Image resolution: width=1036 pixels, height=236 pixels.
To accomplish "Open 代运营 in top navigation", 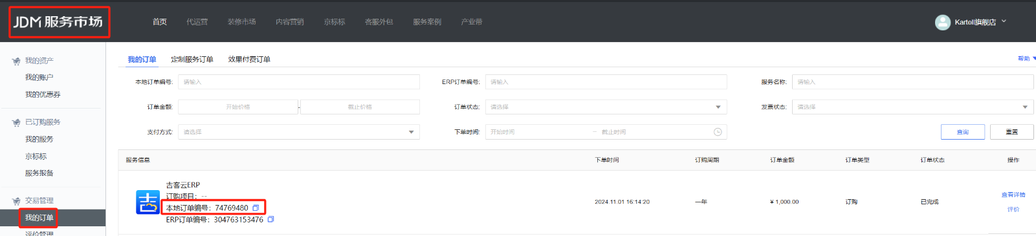I will 197,22.
